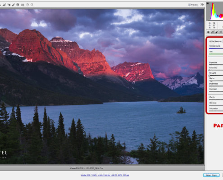Click the Temperature slider track
The image size is (223, 180).
point(216,48)
